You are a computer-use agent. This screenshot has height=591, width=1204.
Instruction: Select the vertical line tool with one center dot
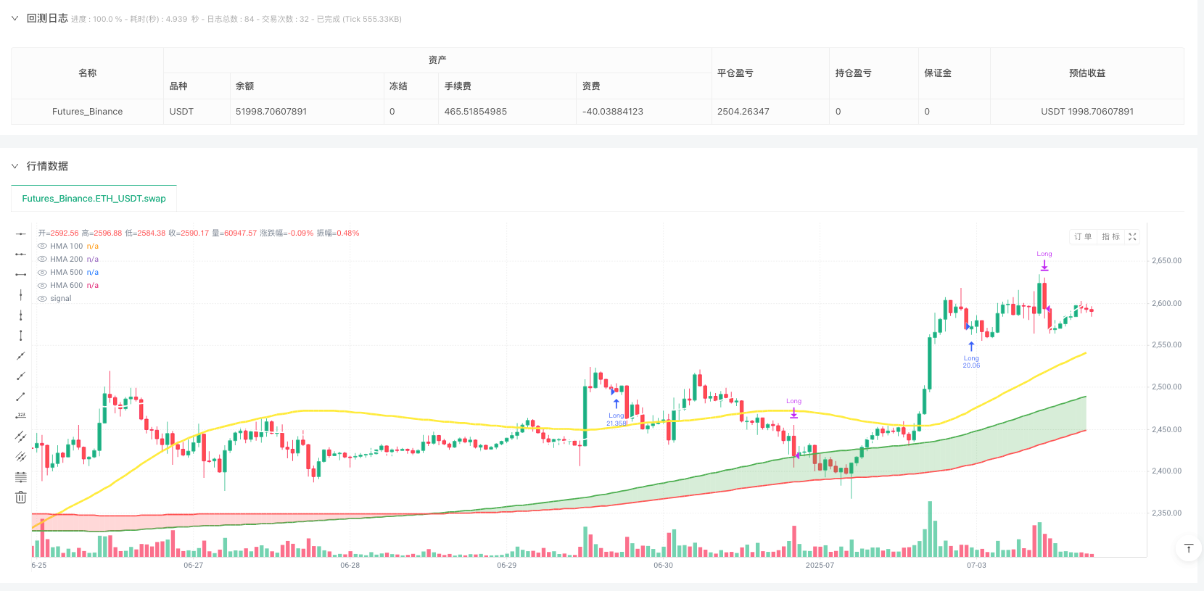coord(21,294)
